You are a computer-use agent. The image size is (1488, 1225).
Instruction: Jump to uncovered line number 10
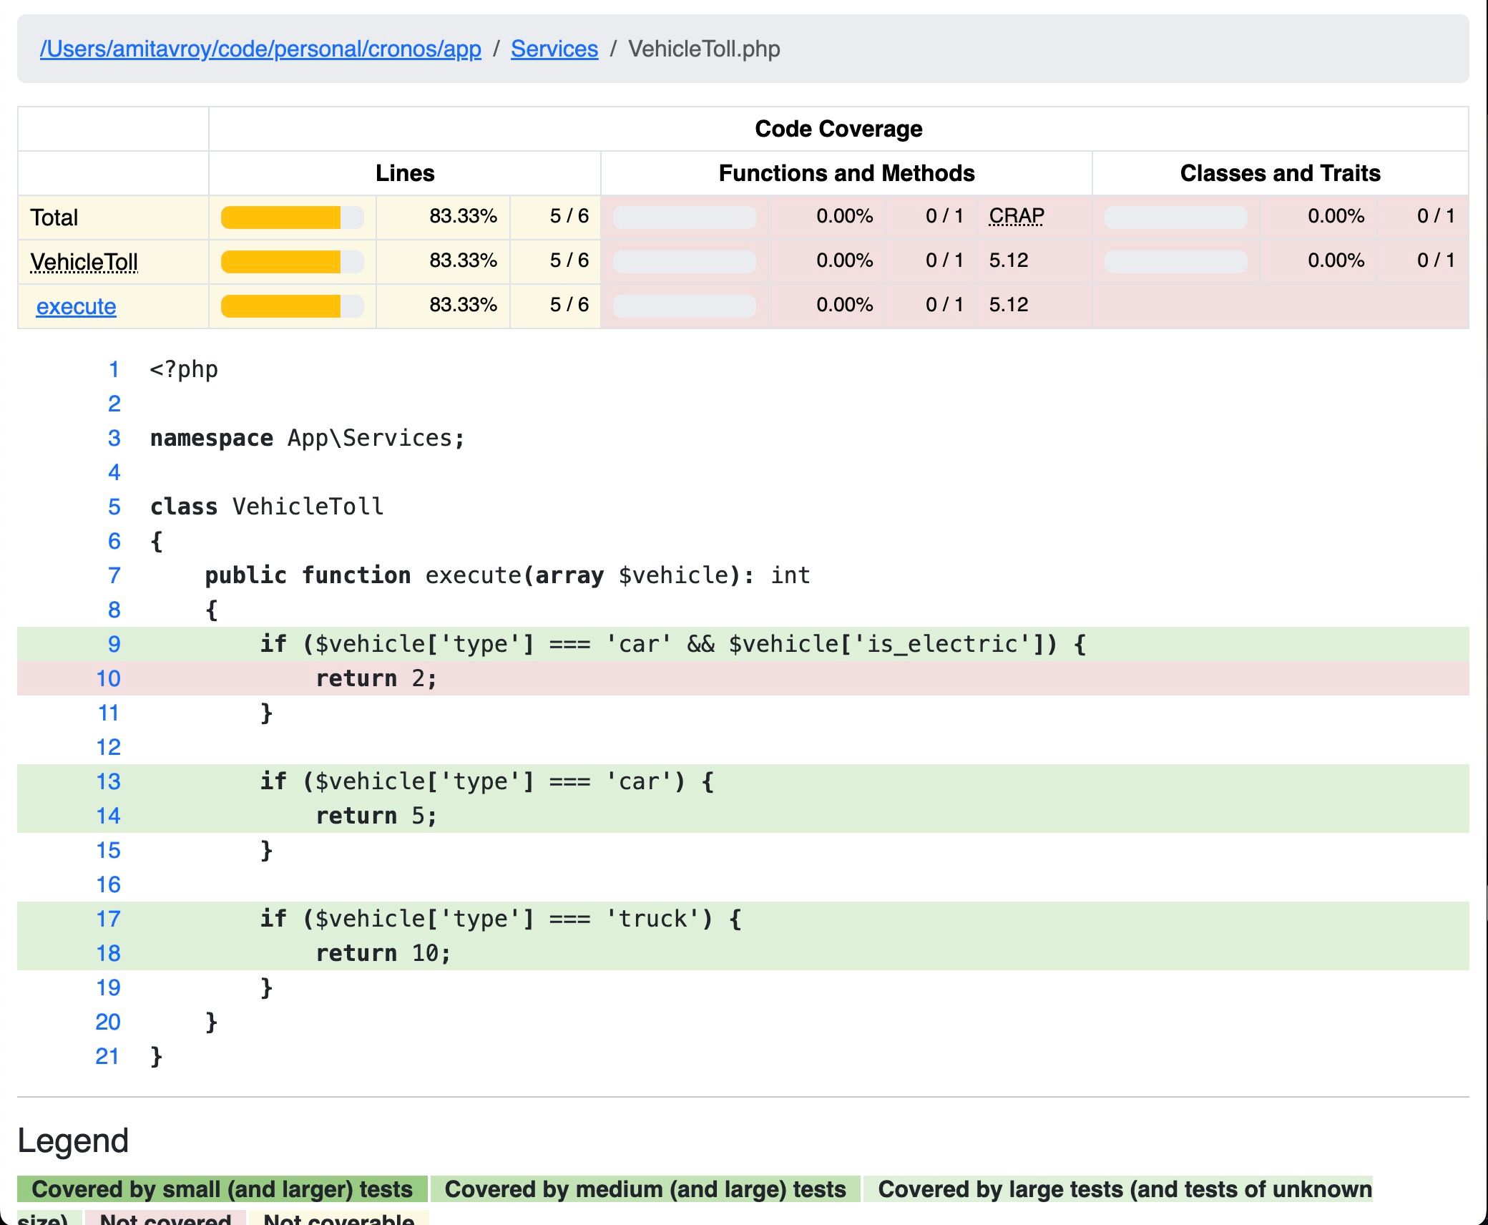108,678
